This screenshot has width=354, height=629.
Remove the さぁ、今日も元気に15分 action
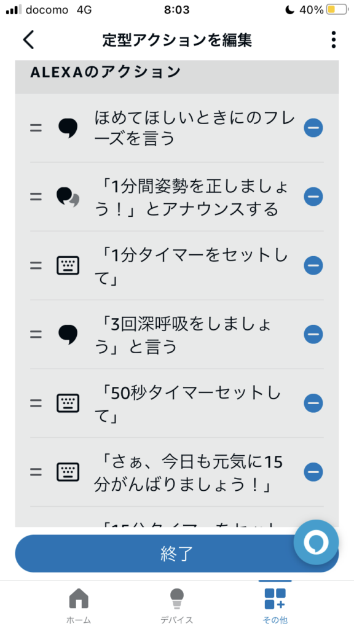(x=313, y=472)
